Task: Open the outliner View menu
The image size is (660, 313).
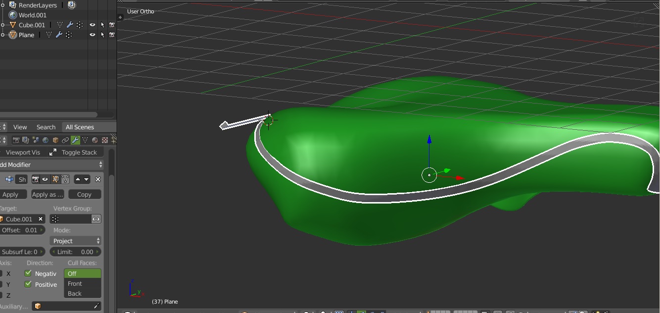Action: [x=20, y=127]
